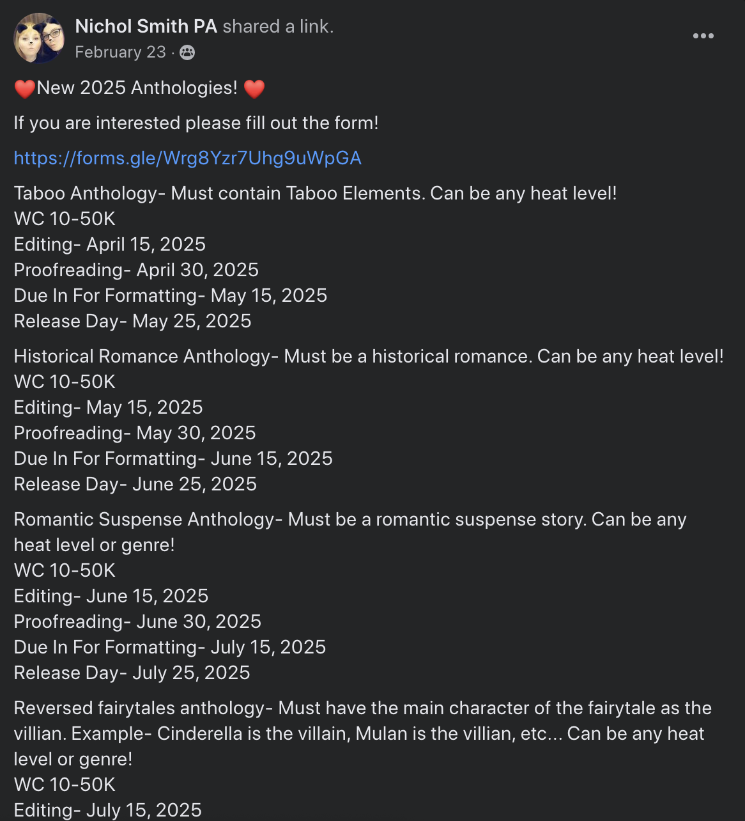Viewport: 745px width, 821px height.
Task: Click "Due In For Formatting- July 15, 2025"
Action: click(169, 647)
